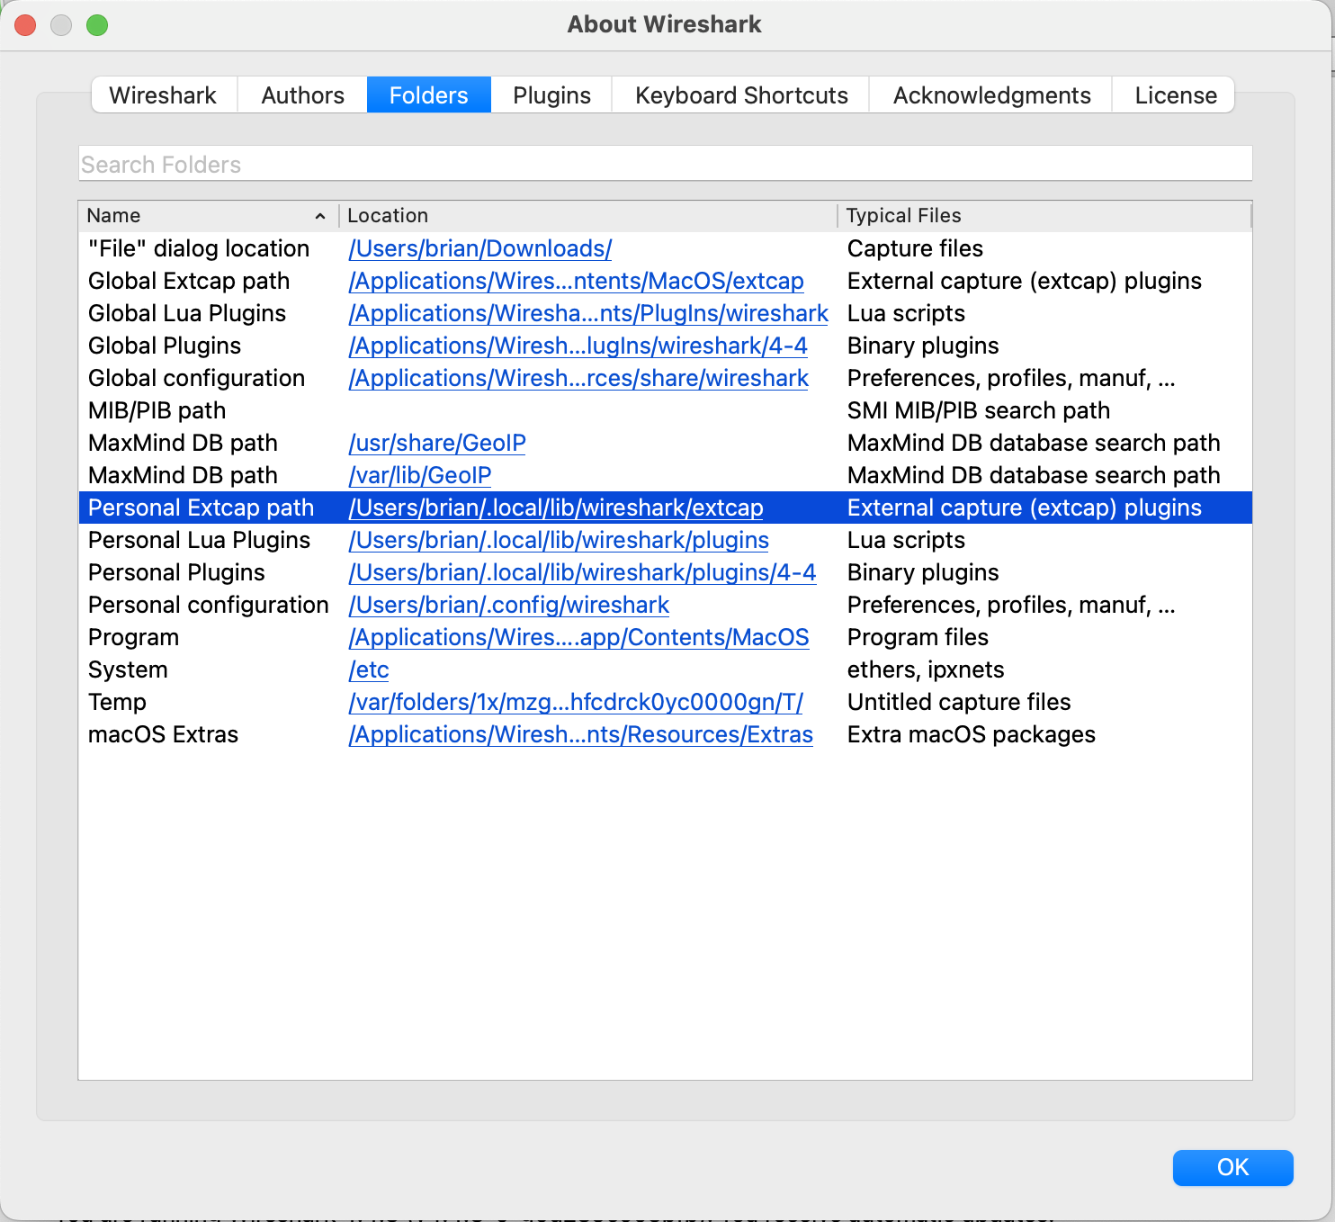
Task: Open the Global configuration location link
Action: pyautogui.click(x=578, y=378)
